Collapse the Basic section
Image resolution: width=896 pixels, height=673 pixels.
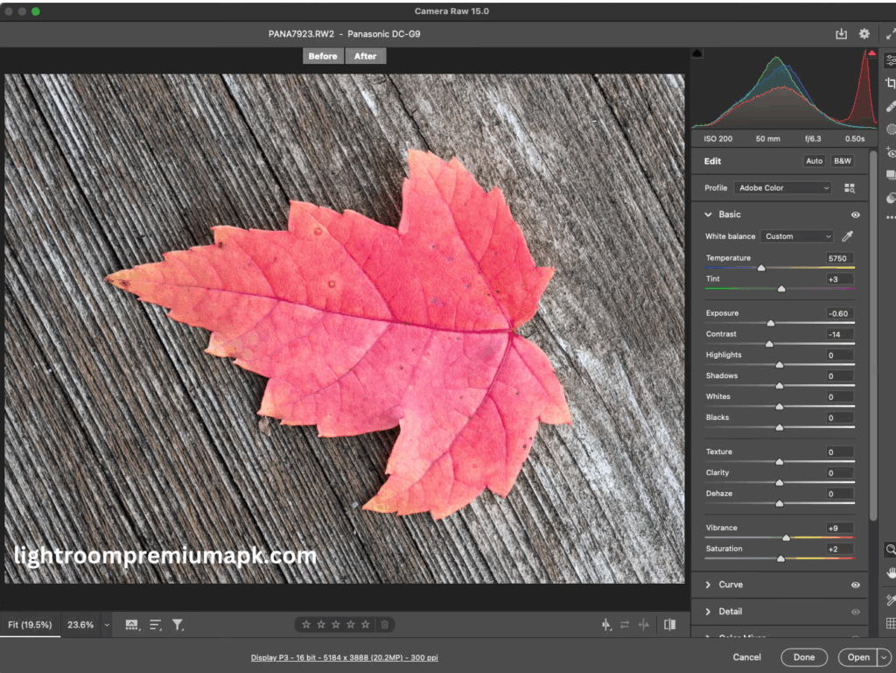point(708,214)
